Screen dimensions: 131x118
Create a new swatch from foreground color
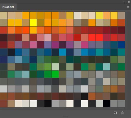click(x=115, y=113)
